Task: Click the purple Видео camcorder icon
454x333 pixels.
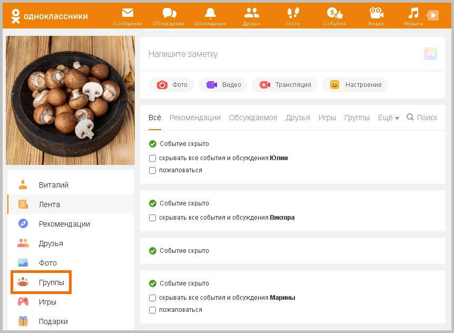Action: 212,85
